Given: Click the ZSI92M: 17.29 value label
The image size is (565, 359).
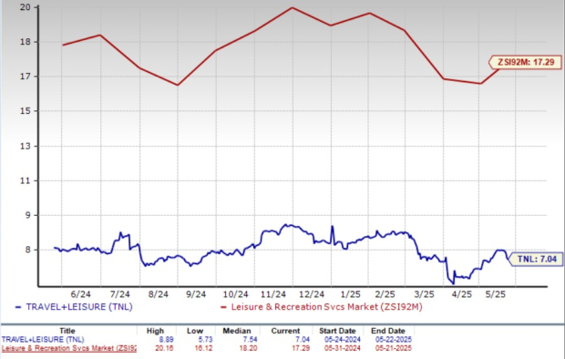Looking at the screenshot, I should (525, 62).
